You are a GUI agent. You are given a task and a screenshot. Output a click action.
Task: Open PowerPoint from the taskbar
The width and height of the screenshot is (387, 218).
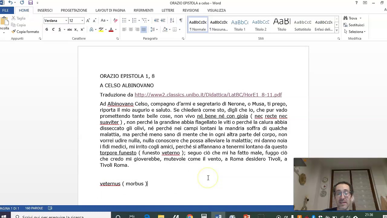click(247, 216)
